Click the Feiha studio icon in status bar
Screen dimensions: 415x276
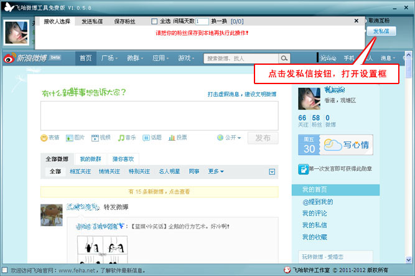tap(287, 270)
